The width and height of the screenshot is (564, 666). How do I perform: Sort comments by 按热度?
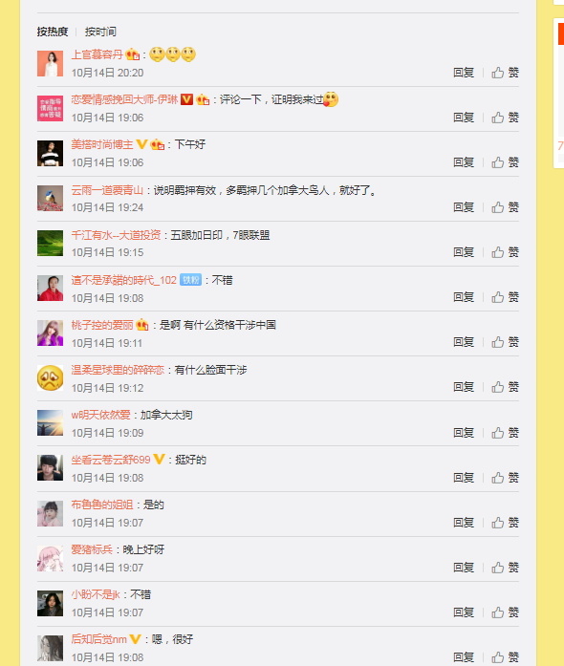click(x=53, y=32)
